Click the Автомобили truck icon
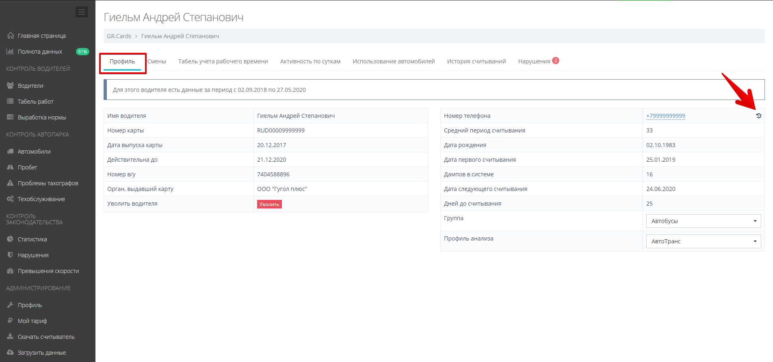Viewport: 773px width, 362px height. point(11,152)
